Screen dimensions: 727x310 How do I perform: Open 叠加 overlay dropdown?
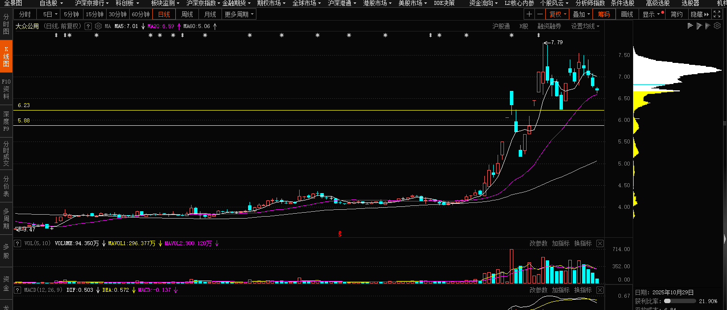tap(581, 14)
